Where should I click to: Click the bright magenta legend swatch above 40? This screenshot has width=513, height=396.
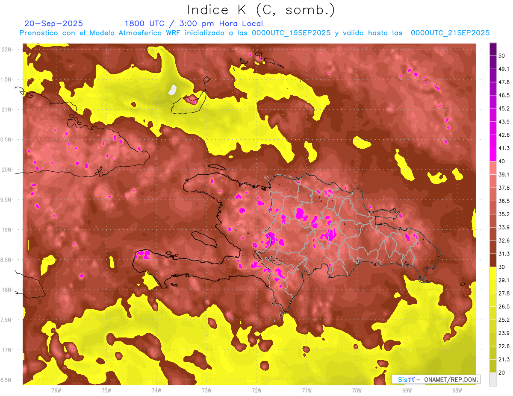(x=493, y=154)
